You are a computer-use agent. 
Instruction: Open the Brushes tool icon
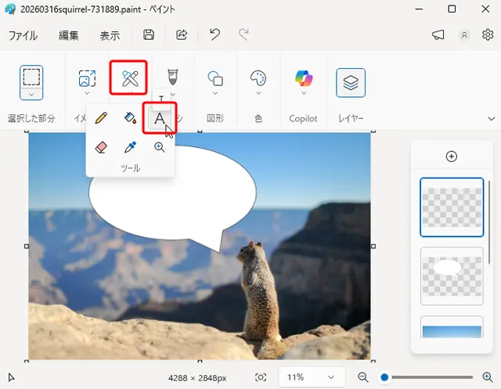[172, 77]
